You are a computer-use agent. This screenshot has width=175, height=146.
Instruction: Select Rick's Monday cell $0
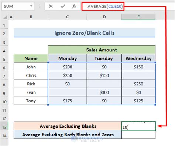click(x=68, y=84)
